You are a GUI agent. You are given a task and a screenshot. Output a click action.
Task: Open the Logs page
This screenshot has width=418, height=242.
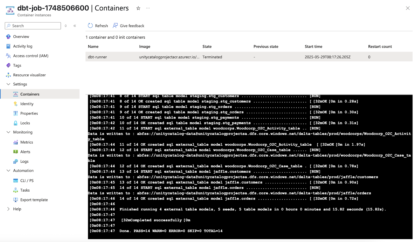(25, 161)
